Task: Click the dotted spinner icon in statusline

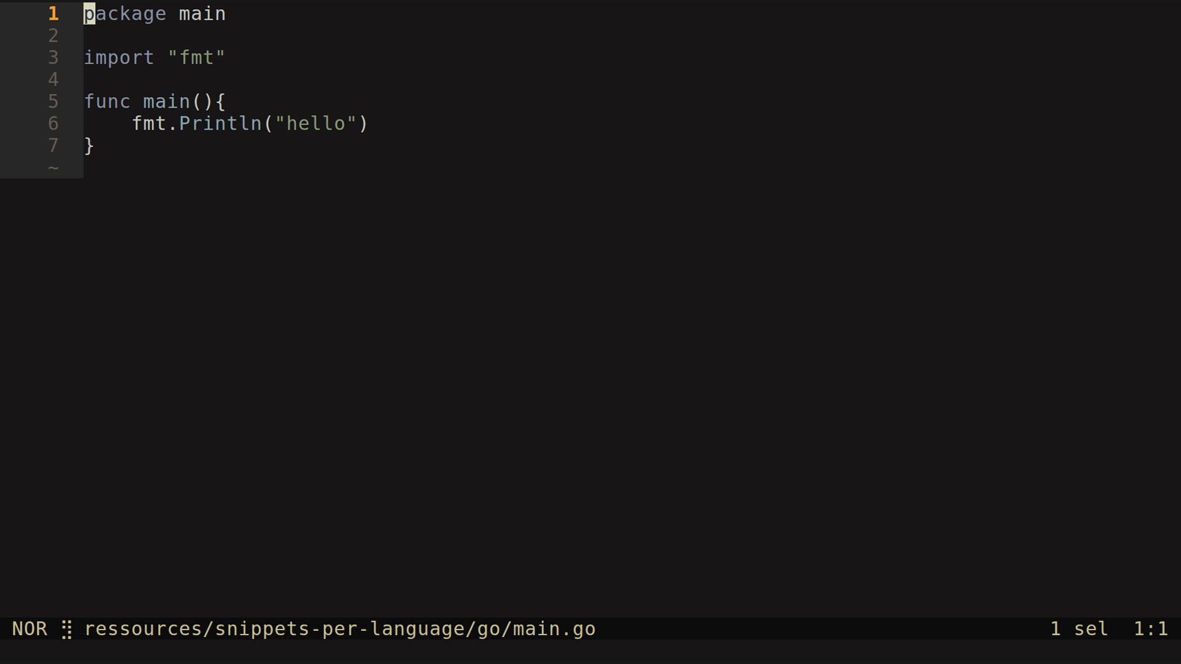Action: [67, 630]
